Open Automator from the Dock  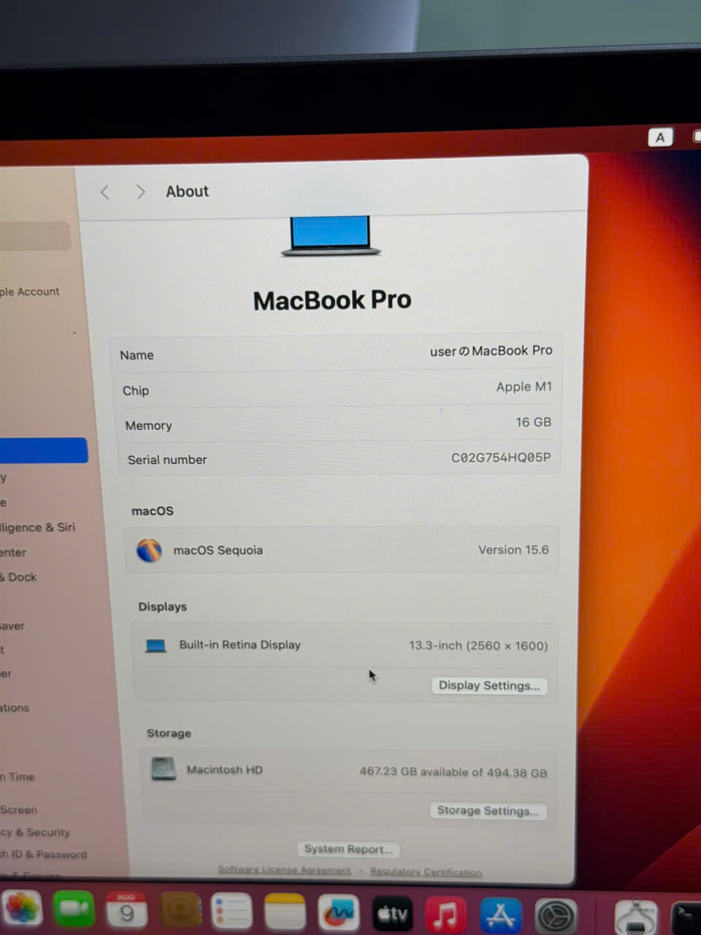[x=636, y=916]
